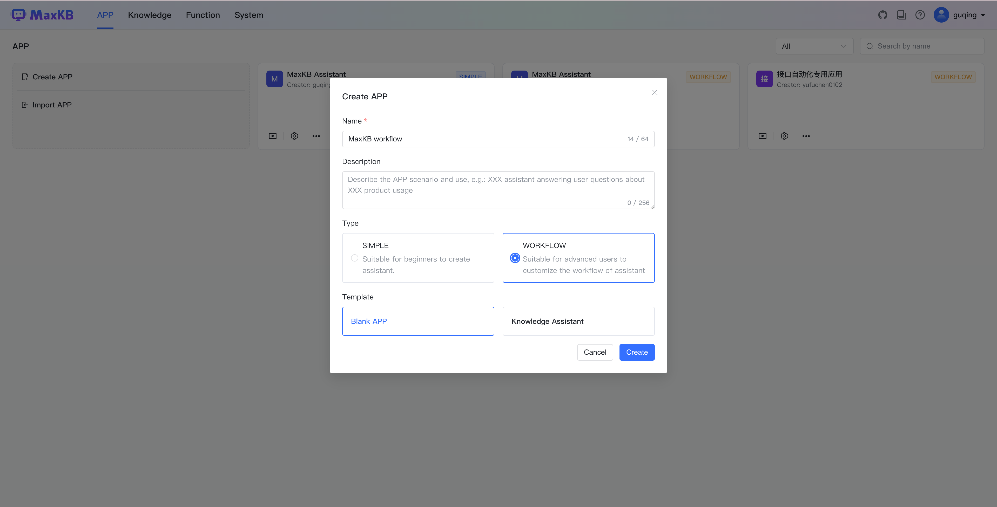Click demo play icon on 接口自动化专用应用 card
This screenshot has width=997, height=507.
pyautogui.click(x=763, y=136)
